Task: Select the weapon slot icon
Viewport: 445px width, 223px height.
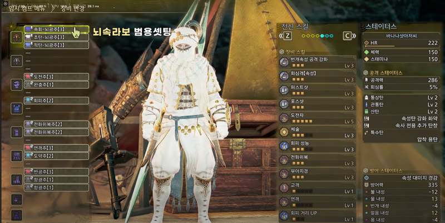Action: point(17,37)
